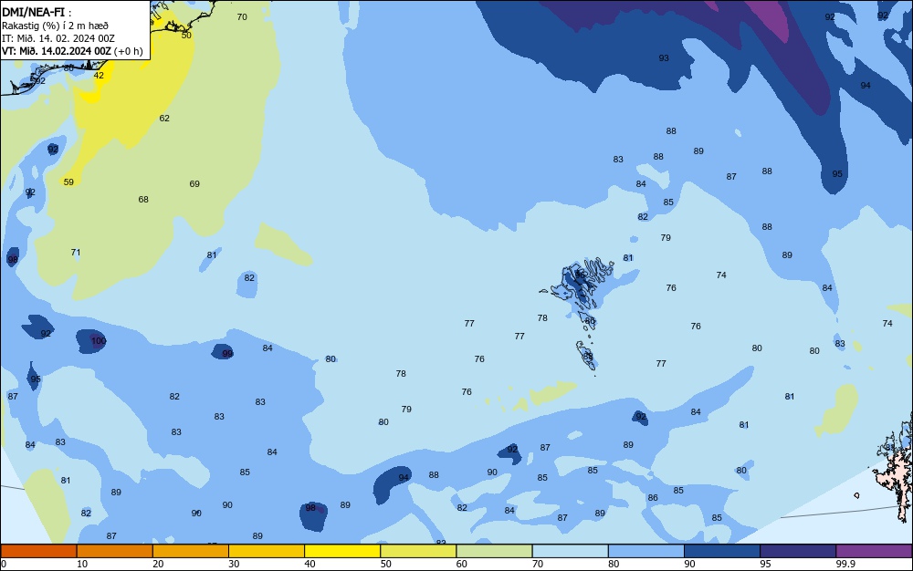Click the '0' legend scale label

point(4,564)
